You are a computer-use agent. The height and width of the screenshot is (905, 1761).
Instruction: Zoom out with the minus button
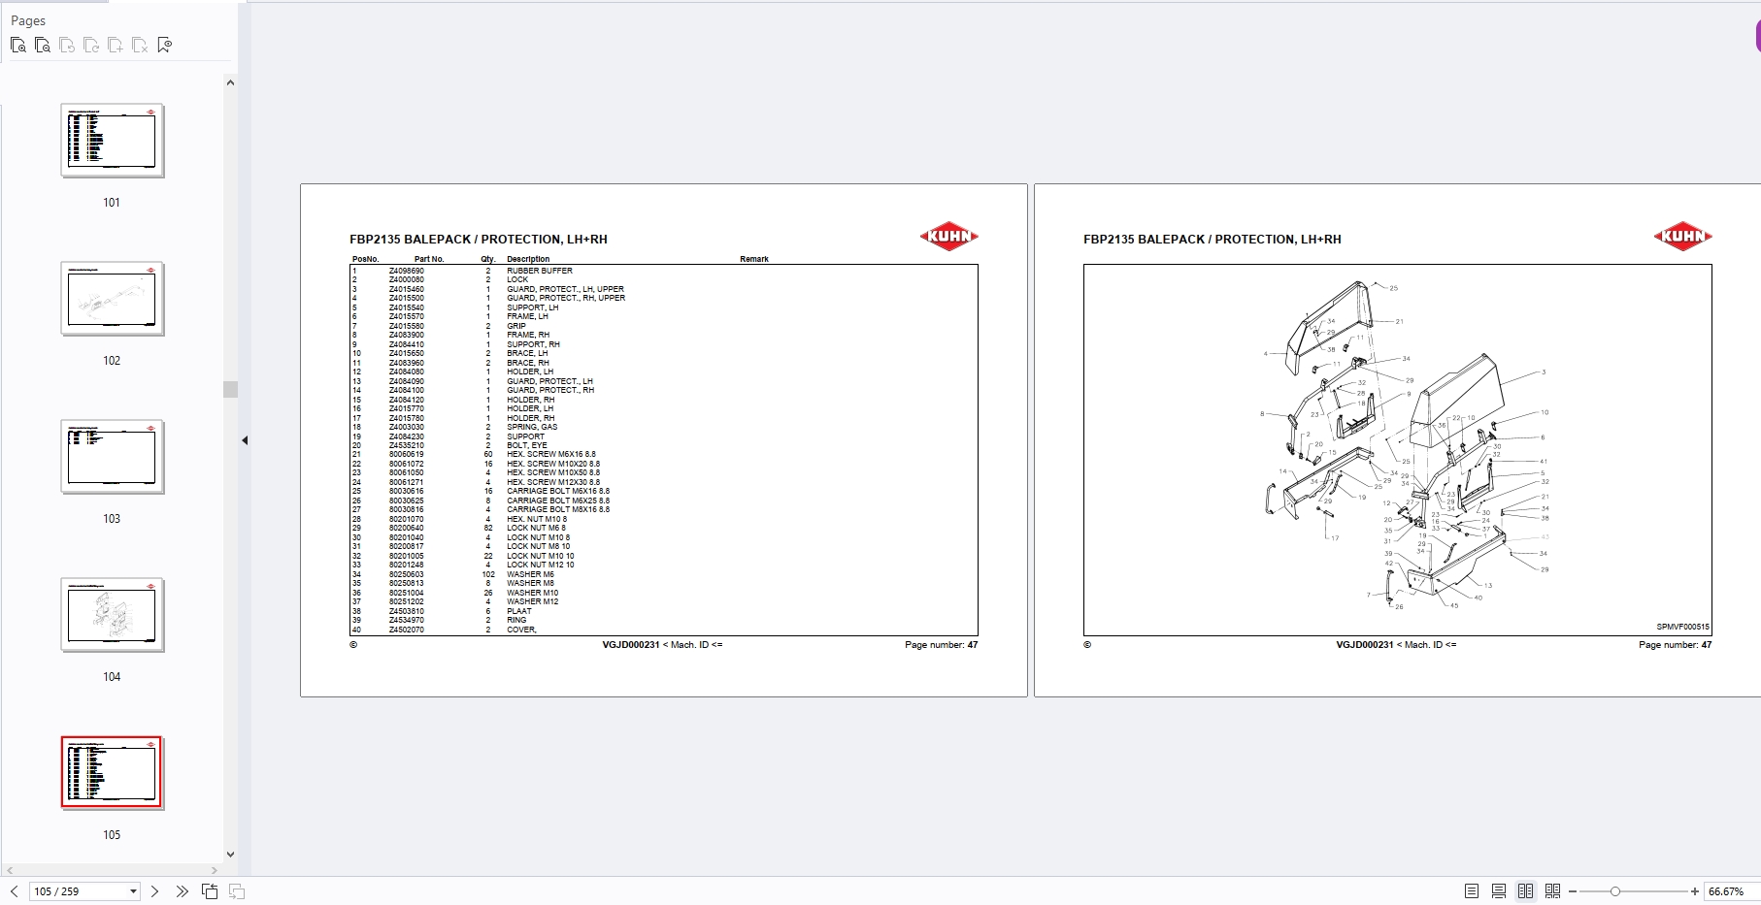[1573, 891]
